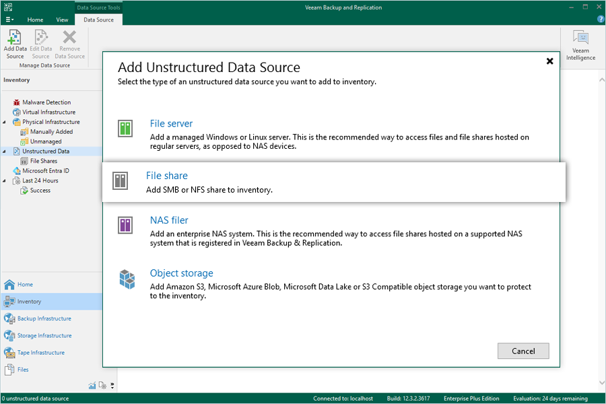Image resolution: width=606 pixels, height=404 pixels.
Task: Switch to the Data Source ribbon tab
Action: (98, 20)
